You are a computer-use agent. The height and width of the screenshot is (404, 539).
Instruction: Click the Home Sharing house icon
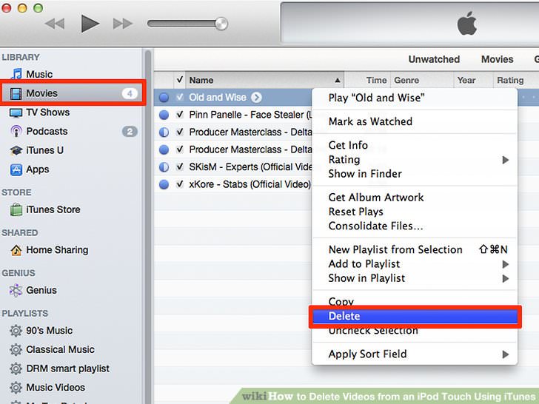tap(16, 250)
